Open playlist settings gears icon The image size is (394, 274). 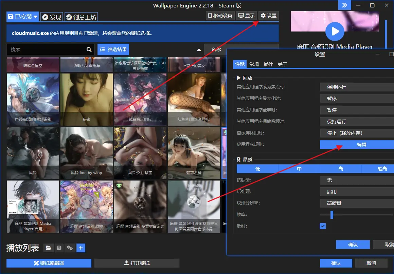(70, 248)
